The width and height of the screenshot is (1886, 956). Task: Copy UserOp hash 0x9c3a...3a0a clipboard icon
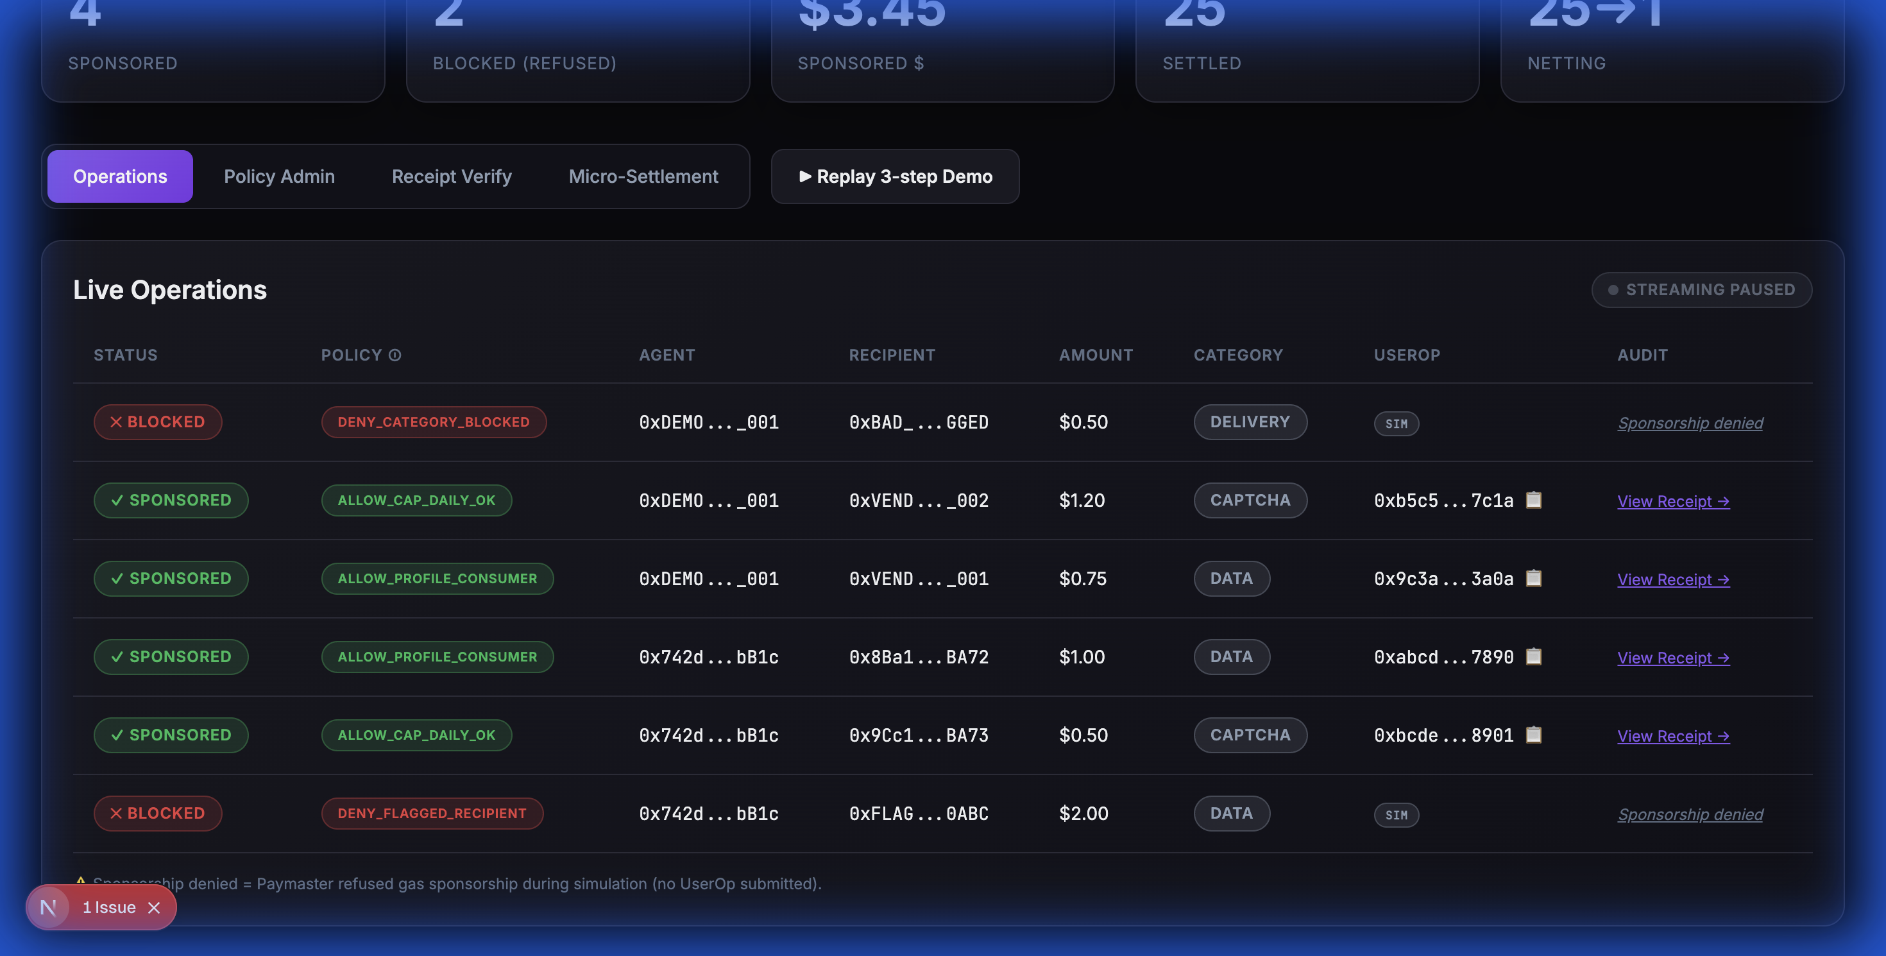tap(1533, 578)
